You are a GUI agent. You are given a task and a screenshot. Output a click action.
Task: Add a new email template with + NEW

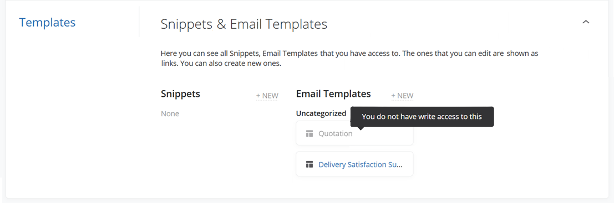point(402,96)
